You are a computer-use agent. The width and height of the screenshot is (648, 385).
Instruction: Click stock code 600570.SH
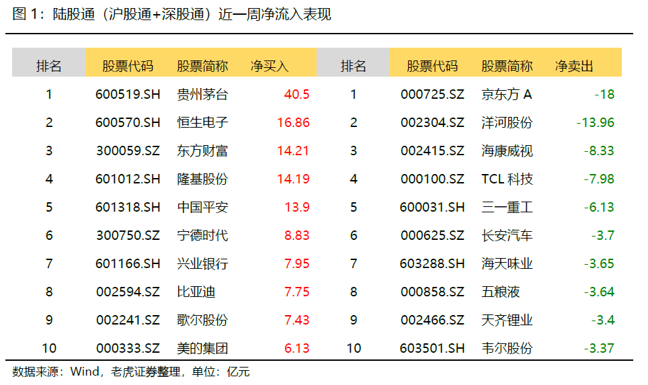pos(128,123)
